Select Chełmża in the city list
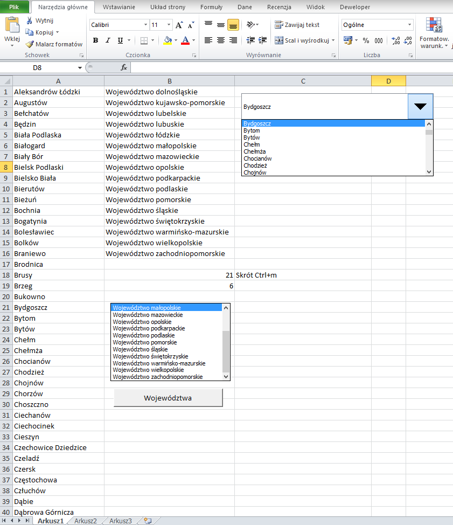The image size is (453, 525). (x=251, y=151)
